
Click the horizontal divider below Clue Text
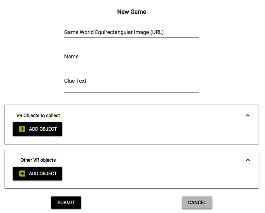132,99
